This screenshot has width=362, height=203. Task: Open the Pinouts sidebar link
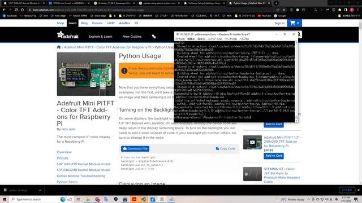tap(63, 158)
